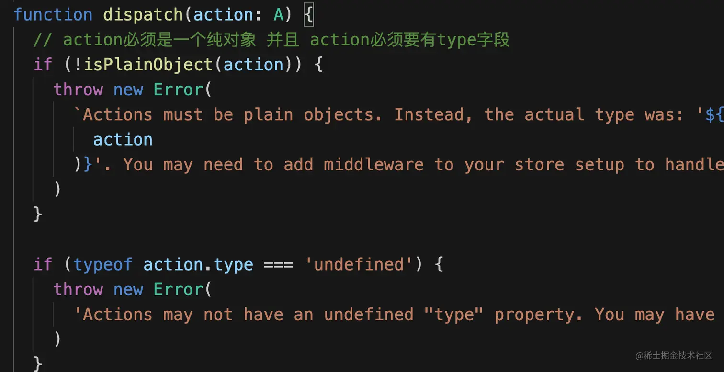Click the standalone action variable line
Viewport: 724px width, 372px height.
coord(123,139)
